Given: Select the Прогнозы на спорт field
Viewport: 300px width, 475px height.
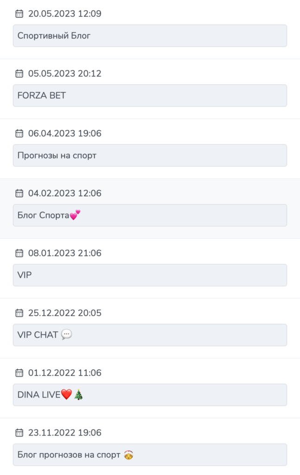Looking at the screenshot, I should 150,155.
